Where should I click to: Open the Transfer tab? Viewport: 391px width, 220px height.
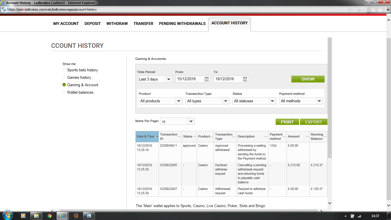(143, 23)
